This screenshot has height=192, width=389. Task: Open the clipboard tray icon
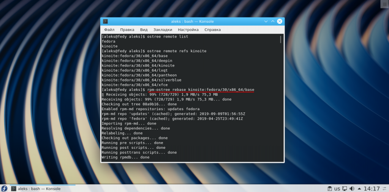(x=329, y=189)
